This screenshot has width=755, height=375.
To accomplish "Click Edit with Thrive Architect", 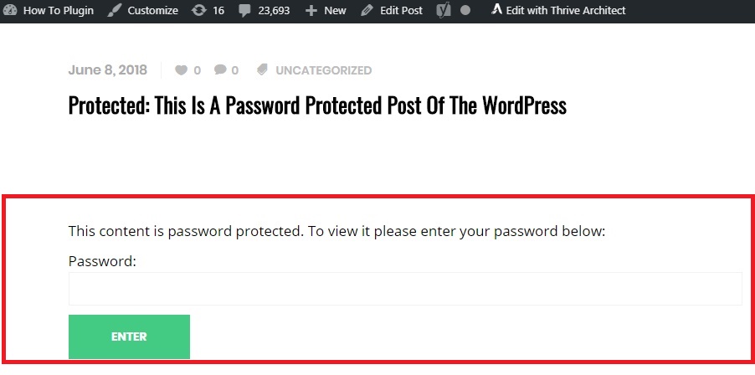I will (566, 10).
